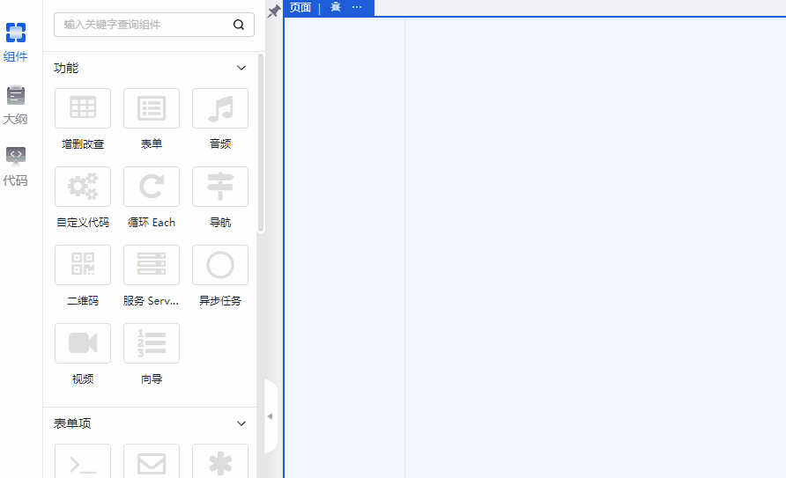The width and height of the screenshot is (786, 478).
Task: Click the envelope icon under 表单项
Action: point(152,463)
